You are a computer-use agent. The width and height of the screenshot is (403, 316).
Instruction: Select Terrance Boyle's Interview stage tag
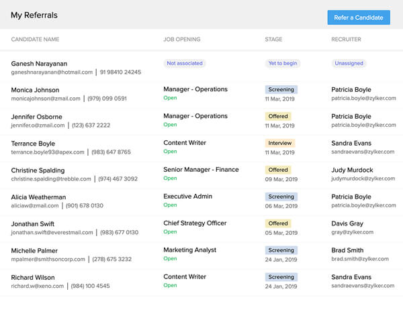[x=280, y=143]
